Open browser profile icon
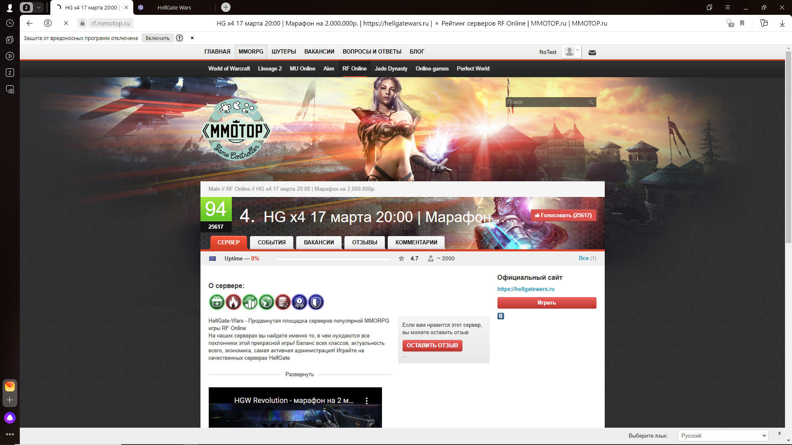 point(10,7)
